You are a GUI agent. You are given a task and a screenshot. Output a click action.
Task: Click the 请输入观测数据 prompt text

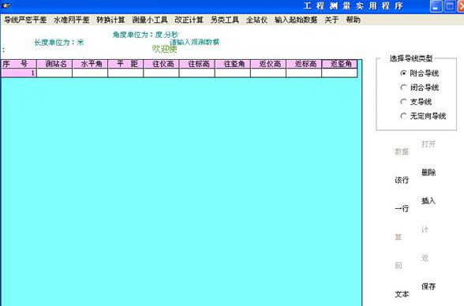click(x=194, y=42)
